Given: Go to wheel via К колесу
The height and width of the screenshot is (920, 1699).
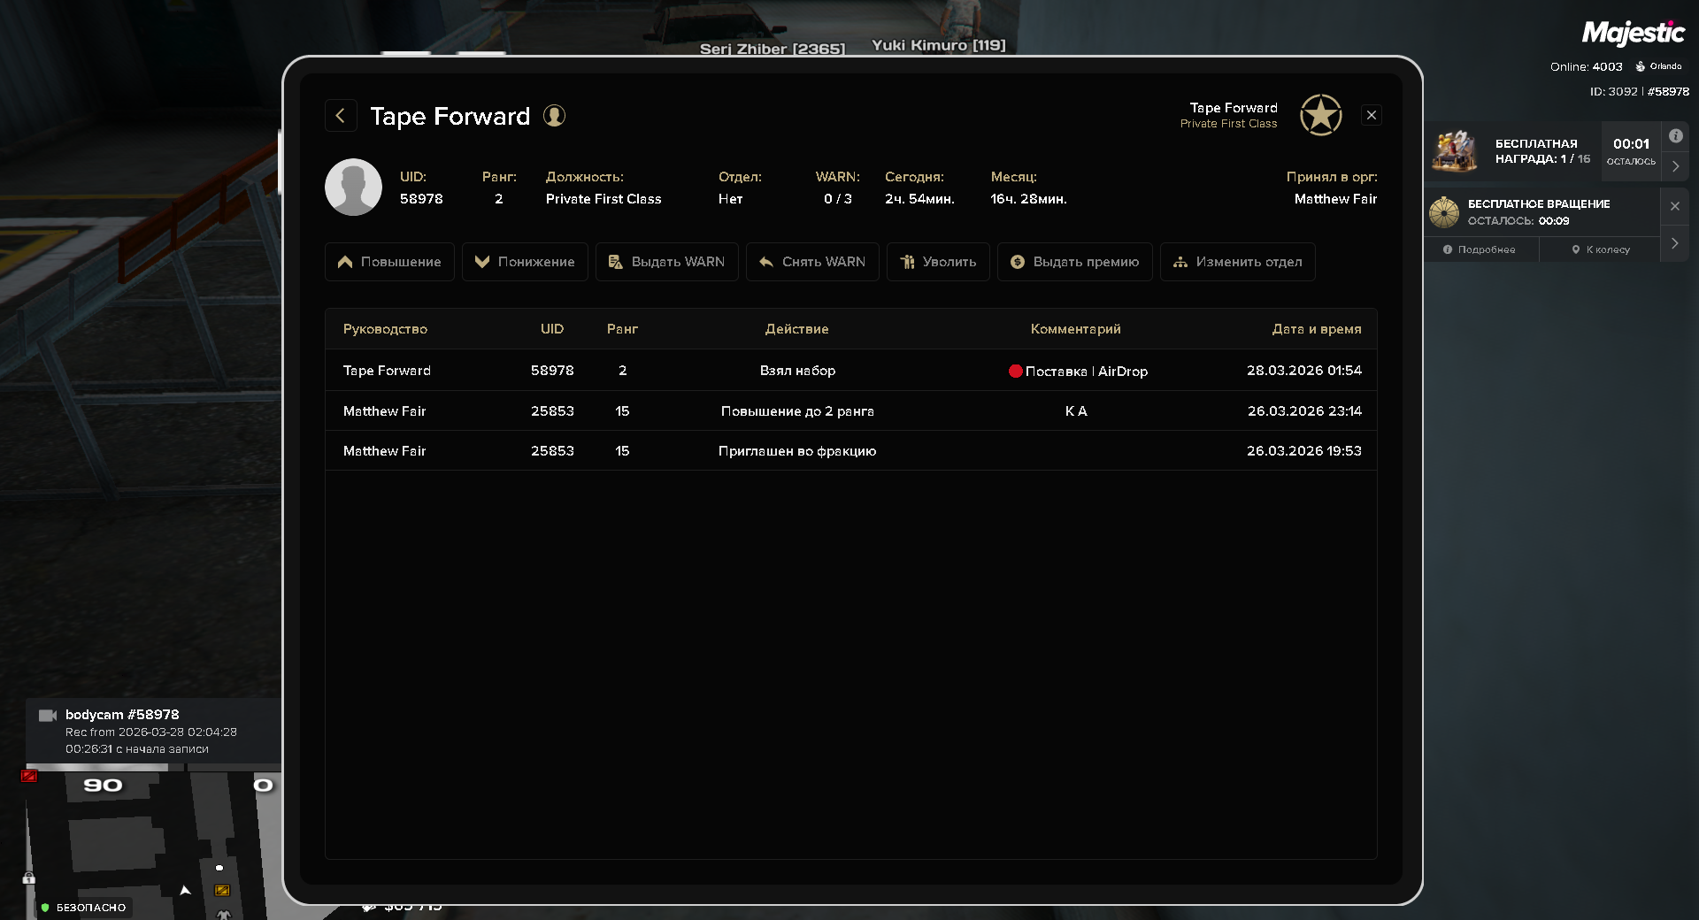Looking at the screenshot, I should (x=1600, y=249).
